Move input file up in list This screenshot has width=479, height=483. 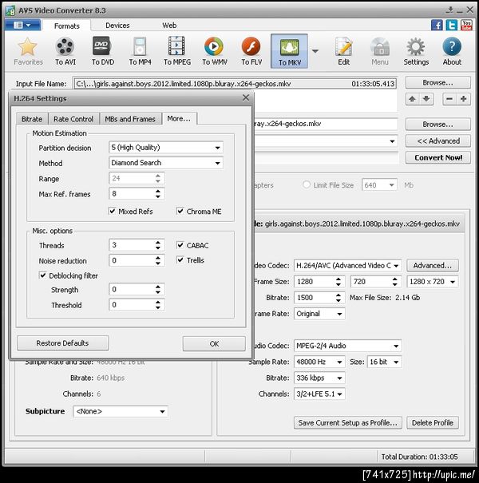412,99
